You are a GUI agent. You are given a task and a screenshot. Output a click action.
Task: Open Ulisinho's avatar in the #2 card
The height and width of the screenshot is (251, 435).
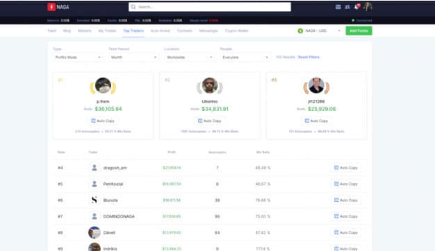pos(210,85)
